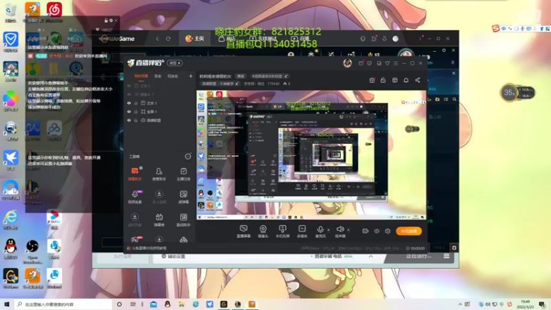Toggle the lock on the 英雄联盟 layer

[136, 120]
